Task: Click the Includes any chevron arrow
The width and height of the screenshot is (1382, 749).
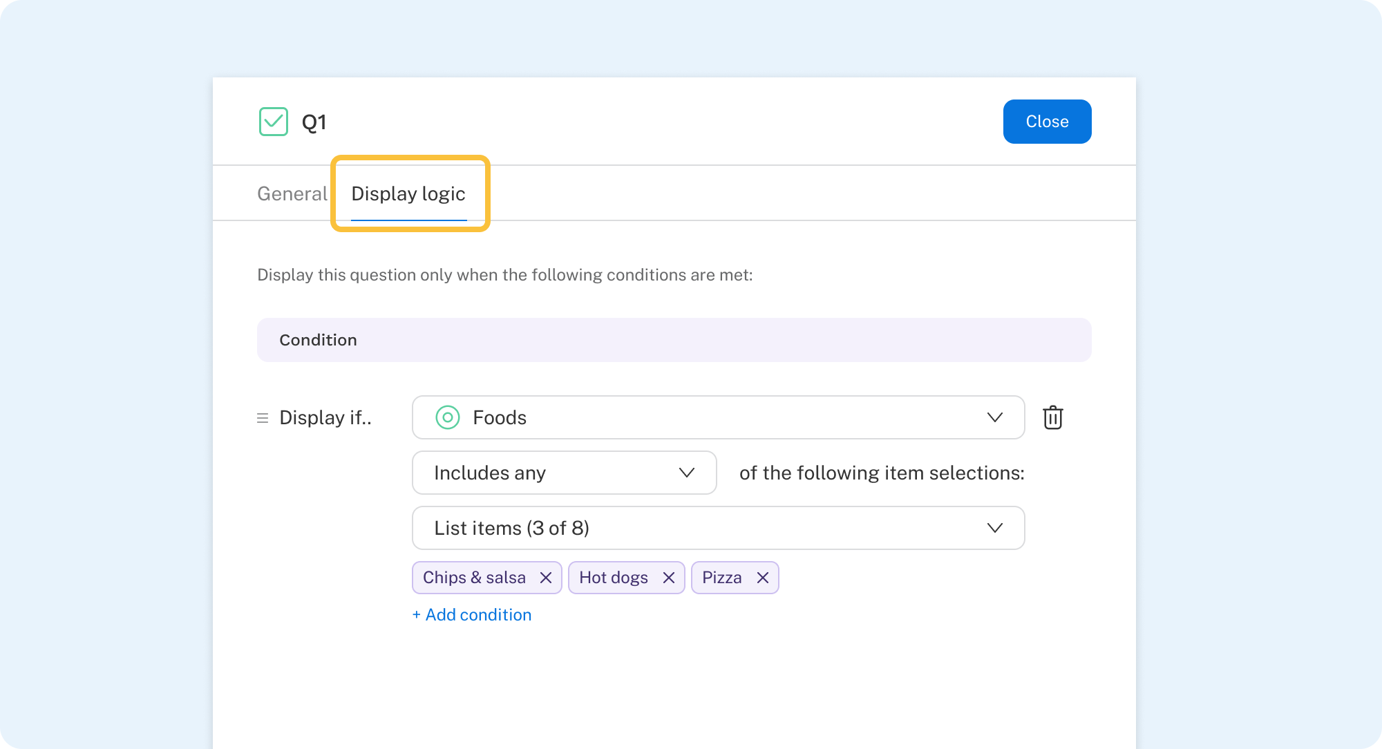Action: [686, 473]
